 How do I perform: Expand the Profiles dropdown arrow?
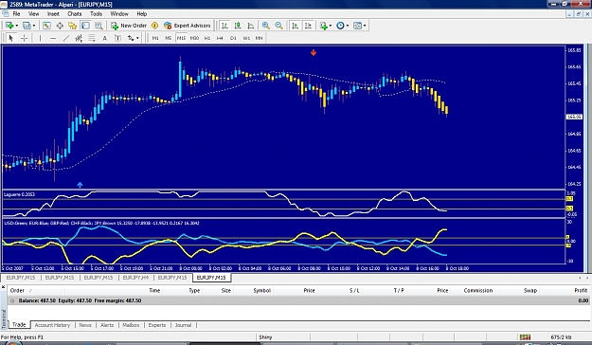point(34,26)
